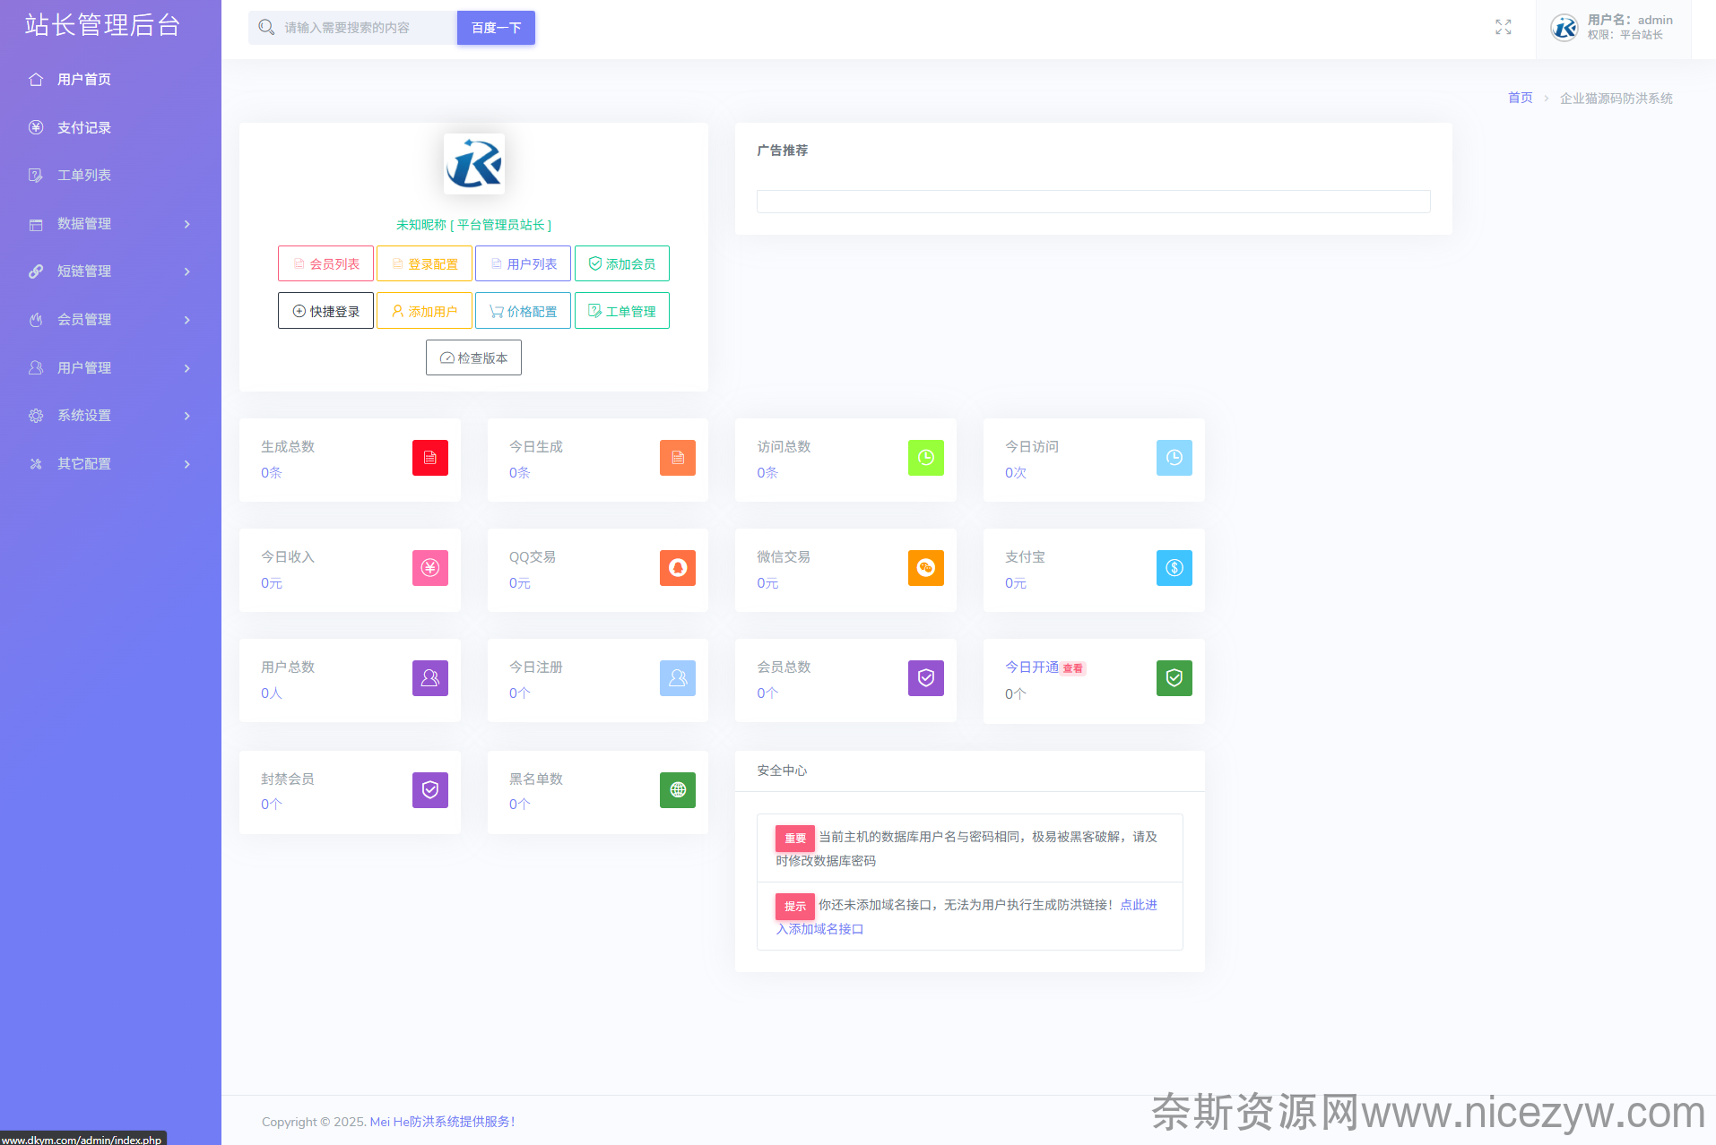The width and height of the screenshot is (1716, 1145).
Task: Open 工单列表 in the sidebar
Action: pyautogui.click(x=84, y=176)
